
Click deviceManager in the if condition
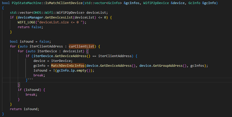[x=31, y=18]
